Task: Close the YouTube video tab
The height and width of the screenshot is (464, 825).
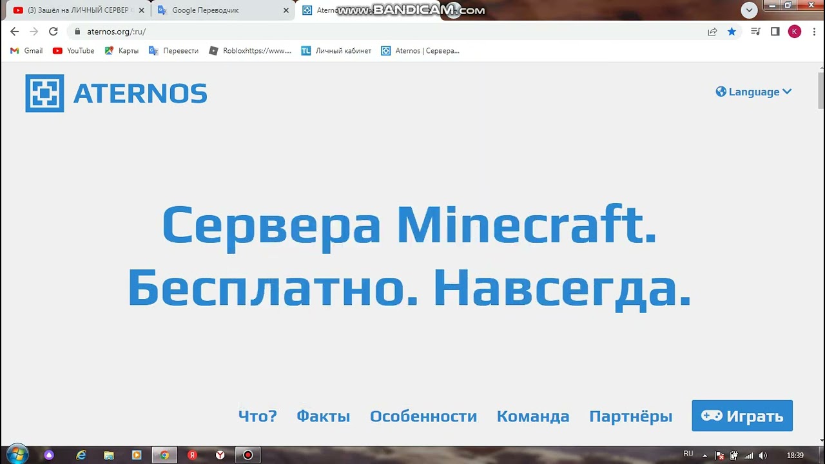Action: pos(142,10)
